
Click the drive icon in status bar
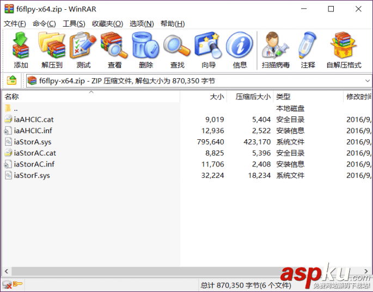tap(7, 284)
